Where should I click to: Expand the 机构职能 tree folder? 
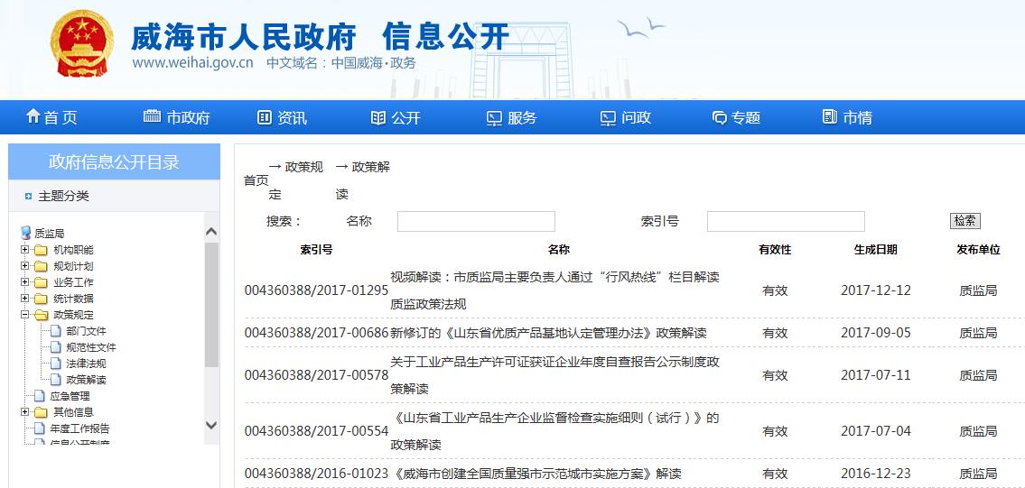point(25,250)
